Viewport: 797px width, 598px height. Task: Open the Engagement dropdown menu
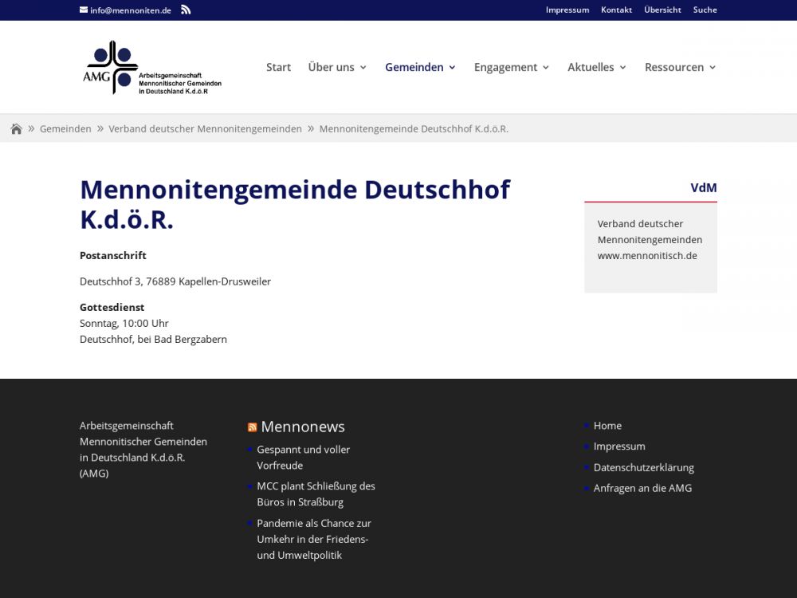coord(512,68)
